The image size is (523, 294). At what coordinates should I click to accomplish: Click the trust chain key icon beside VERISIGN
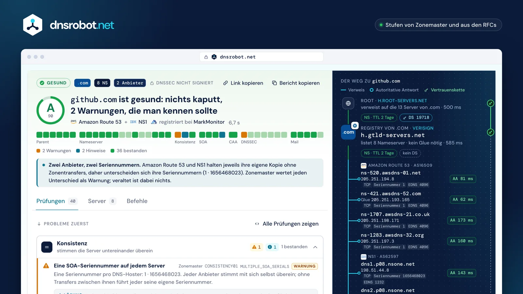coord(491,132)
